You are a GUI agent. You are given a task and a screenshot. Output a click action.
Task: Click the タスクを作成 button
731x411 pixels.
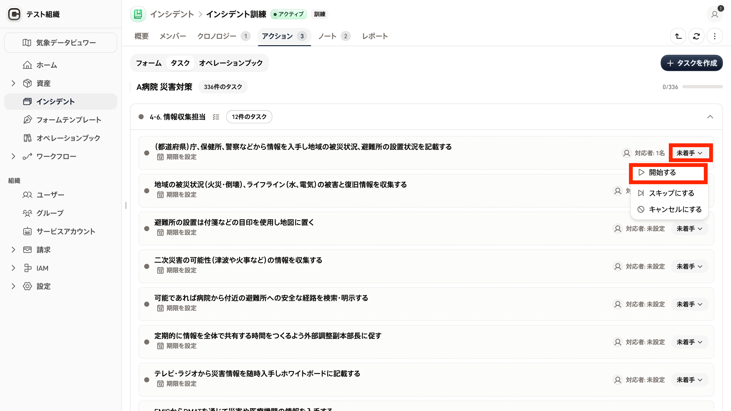pyautogui.click(x=691, y=63)
